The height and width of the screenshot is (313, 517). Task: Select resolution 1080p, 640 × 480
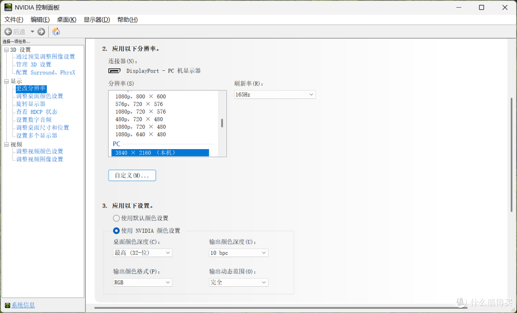click(x=140, y=134)
